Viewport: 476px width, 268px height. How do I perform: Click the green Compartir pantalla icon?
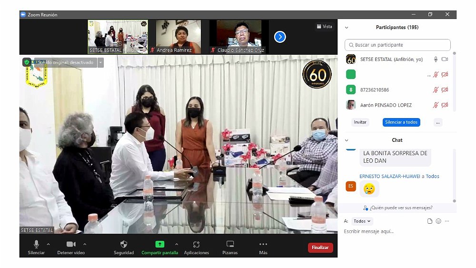[x=159, y=244]
